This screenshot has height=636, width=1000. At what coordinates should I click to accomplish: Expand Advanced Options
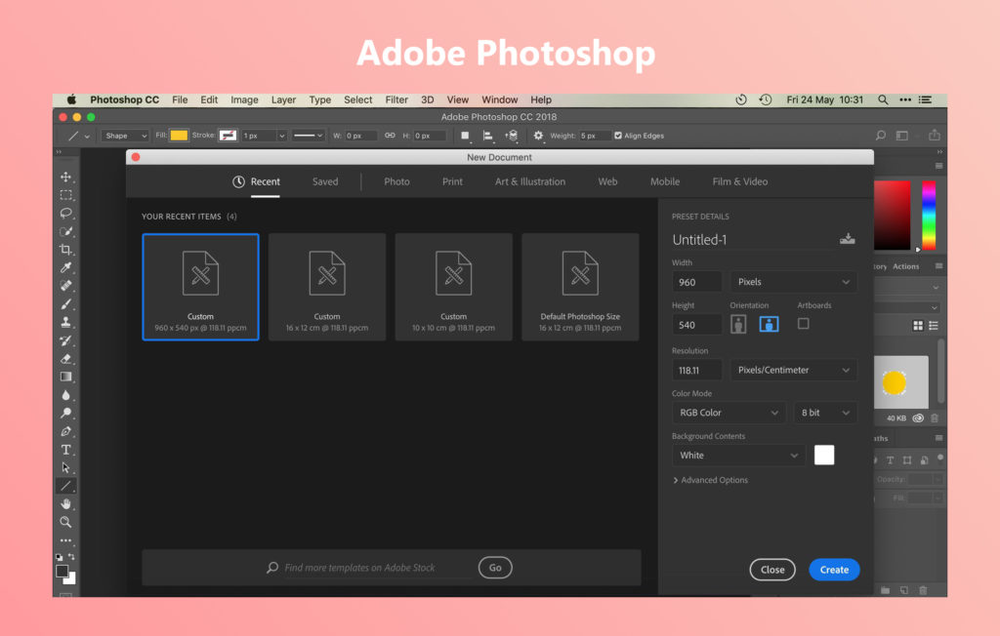coord(711,480)
